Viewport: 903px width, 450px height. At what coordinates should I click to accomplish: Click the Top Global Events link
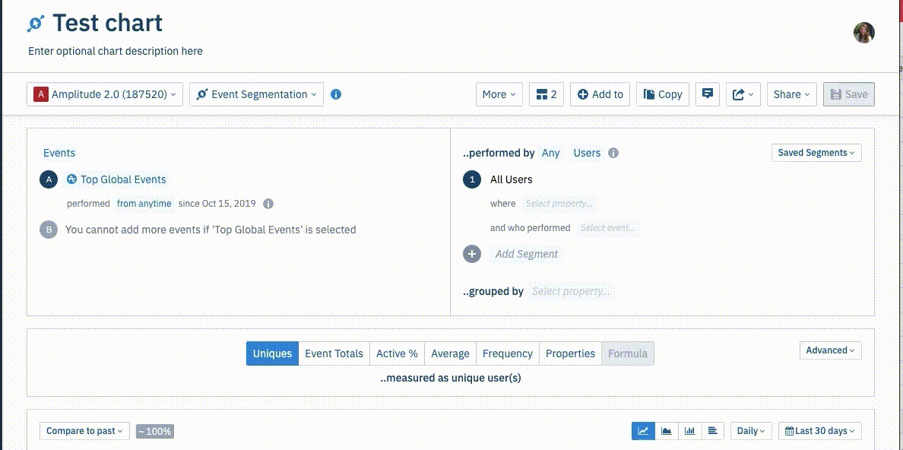coord(123,179)
